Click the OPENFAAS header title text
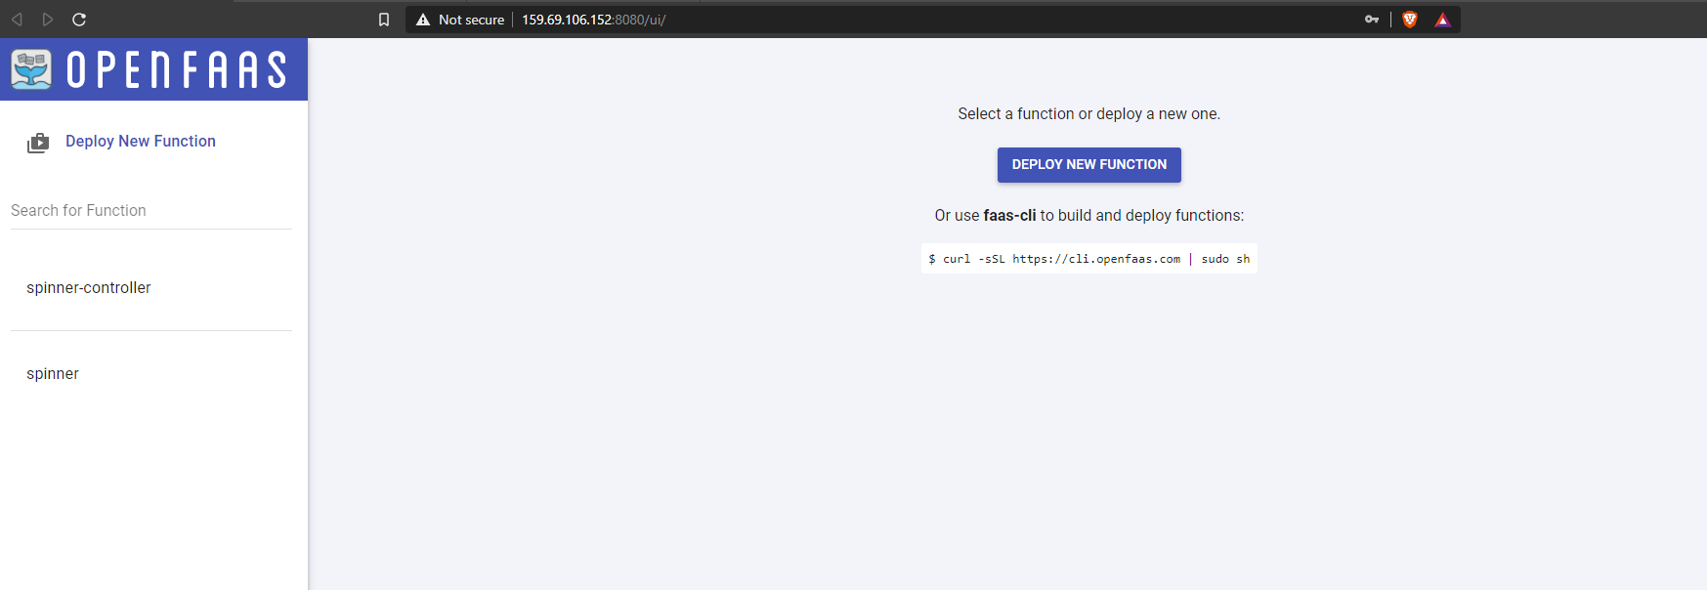 tap(177, 70)
